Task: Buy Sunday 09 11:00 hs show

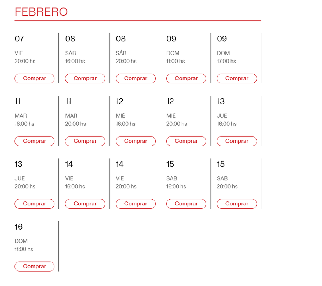Action: coord(186,78)
